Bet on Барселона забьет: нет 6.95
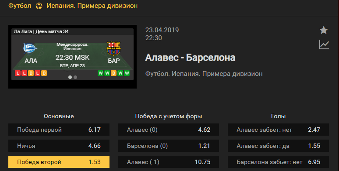339x171 pixels. click(278, 162)
